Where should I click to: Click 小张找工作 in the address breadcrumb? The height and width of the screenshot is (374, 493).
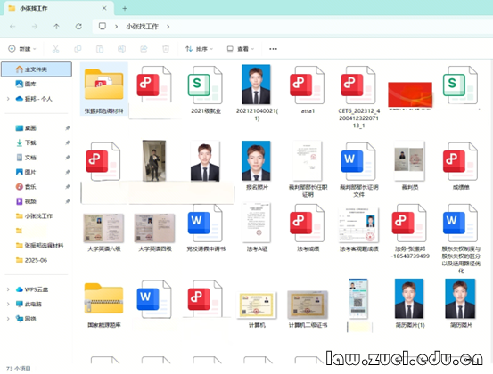click(142, 27)
